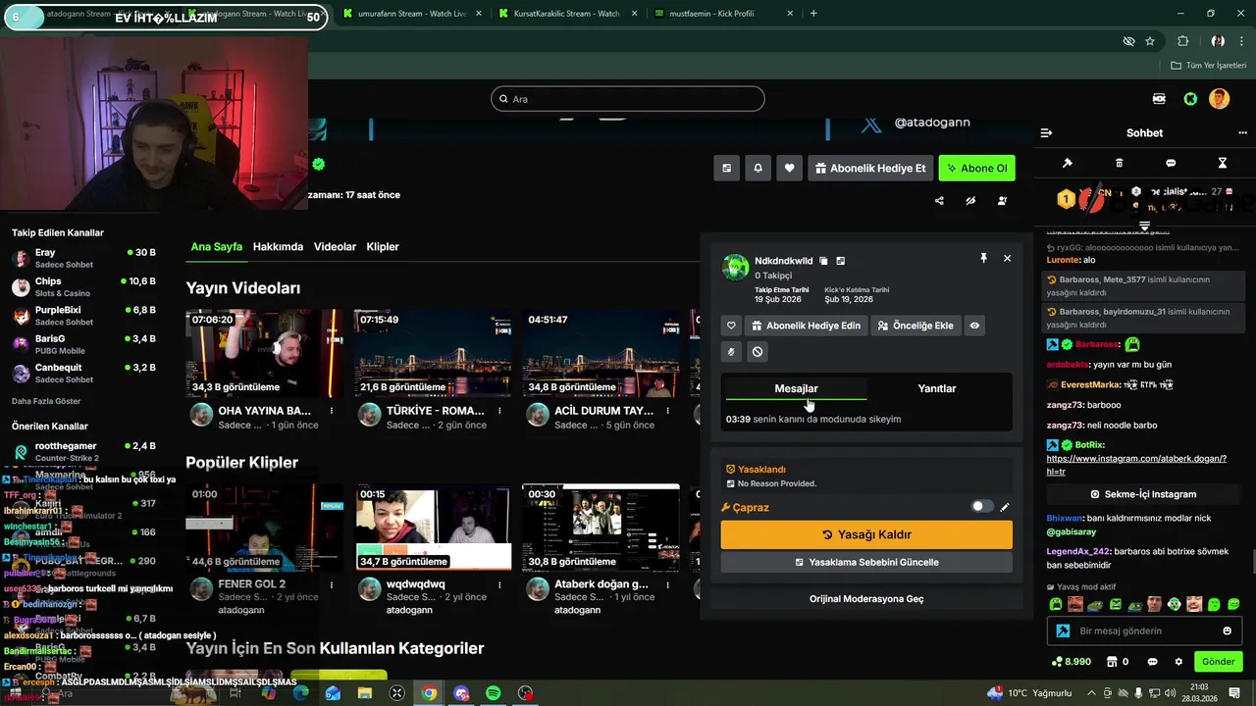This screenshot has height=706, width=1256.
Task: Switch to Hakkımda tab
Action: pos(278,247)
